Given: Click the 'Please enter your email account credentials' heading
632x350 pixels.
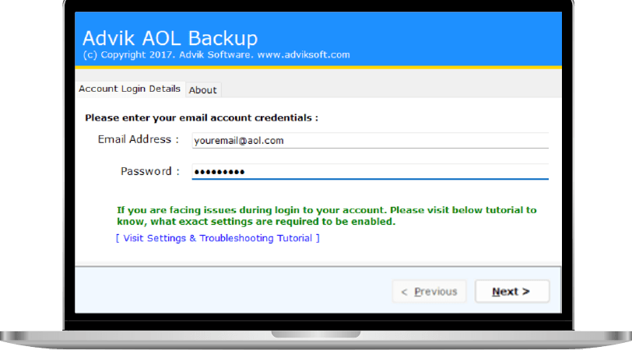Looking at the screenshot, I should (202, 117).
